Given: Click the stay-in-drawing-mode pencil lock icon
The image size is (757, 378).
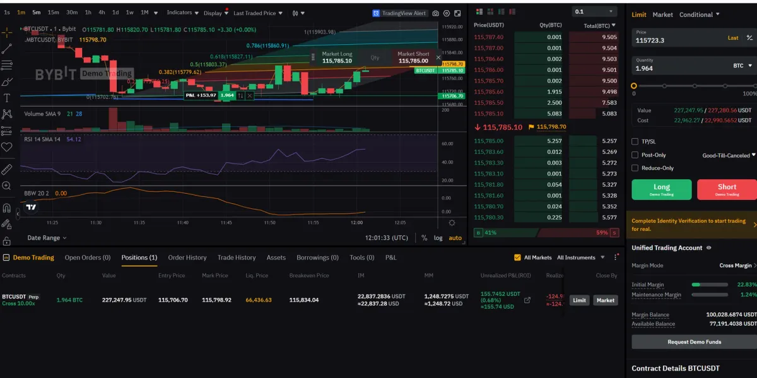Looking at the screenshot, I should (x=7, y=224).
